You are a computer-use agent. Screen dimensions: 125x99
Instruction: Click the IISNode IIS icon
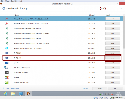pos(7,73)
